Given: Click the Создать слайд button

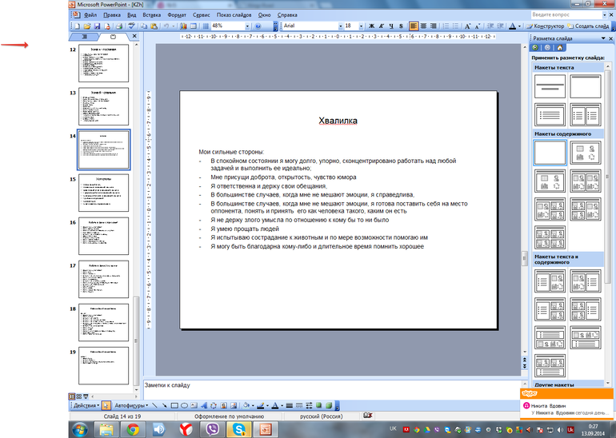Looking at the screenshot, I should click(588, 26).
